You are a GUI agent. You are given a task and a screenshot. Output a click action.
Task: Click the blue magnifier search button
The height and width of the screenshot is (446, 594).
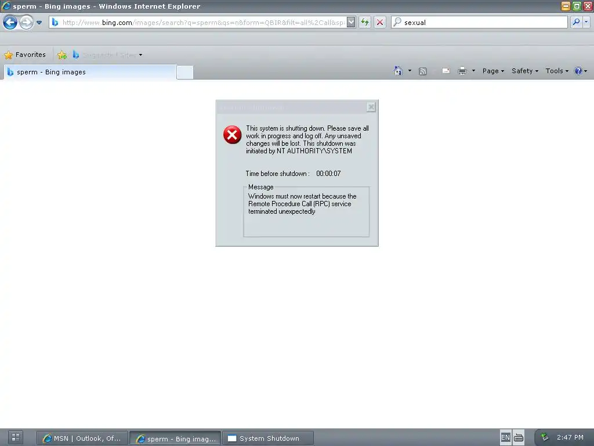tap(576, 23)
